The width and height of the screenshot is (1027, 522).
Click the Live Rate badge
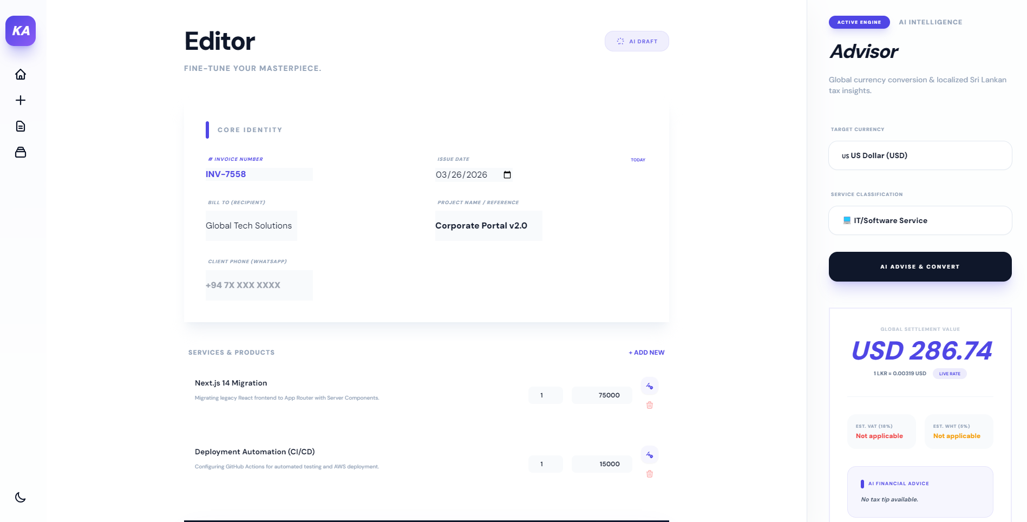click(x=950, y=374)
